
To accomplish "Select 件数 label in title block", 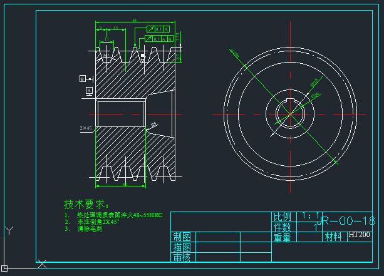I will click(x=282, y=227).
